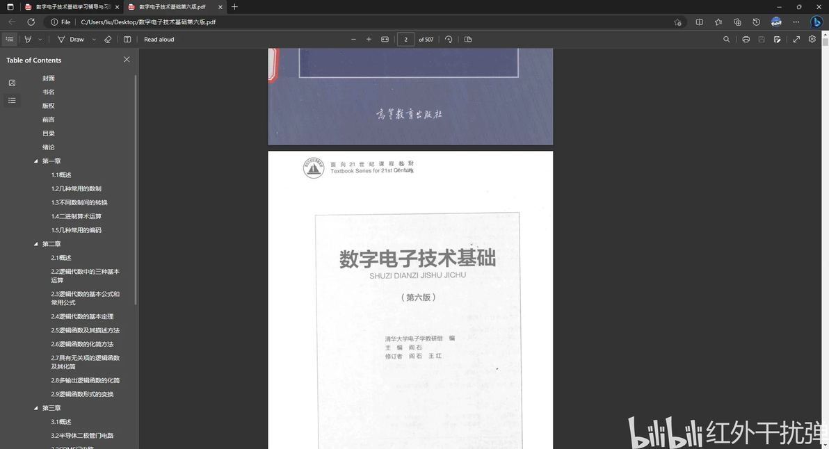Click the File site information icon

61,22
